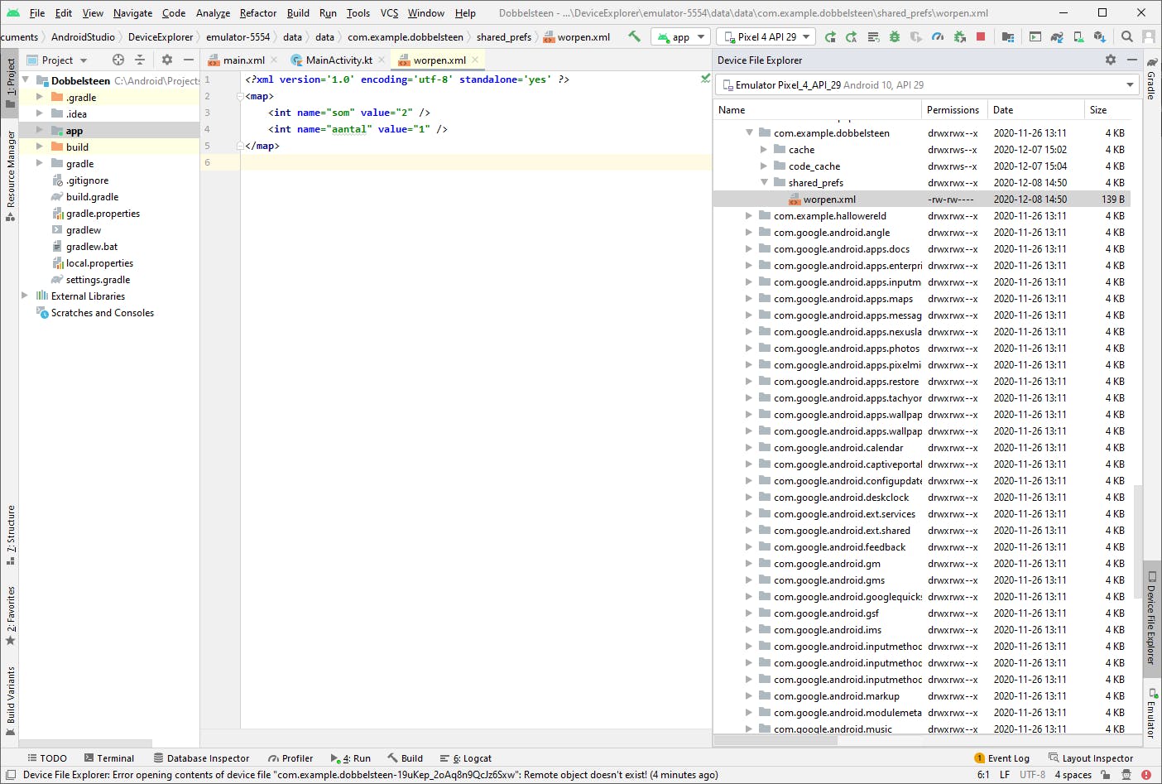Click the SDK Manager icon in toolbar

click(x=1099, y=36)
